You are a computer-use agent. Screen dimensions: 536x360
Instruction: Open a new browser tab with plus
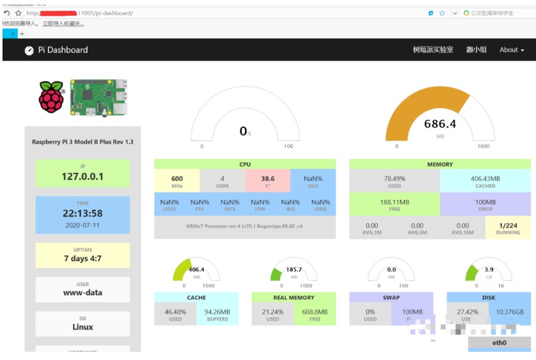22,34
